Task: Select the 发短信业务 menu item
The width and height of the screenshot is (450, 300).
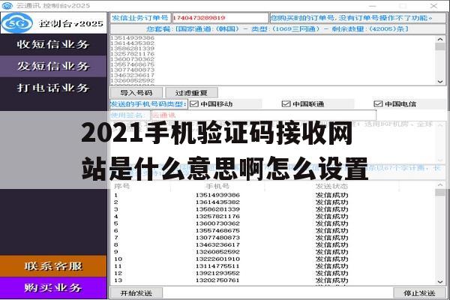Action: coord(53,66)
